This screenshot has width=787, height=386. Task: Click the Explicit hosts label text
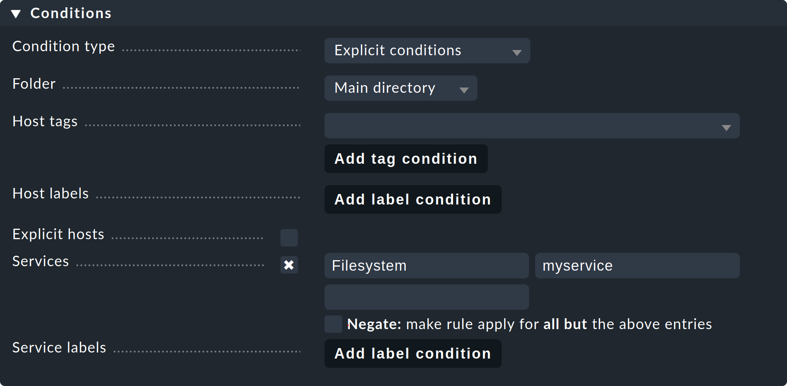[x=58, y=234]
